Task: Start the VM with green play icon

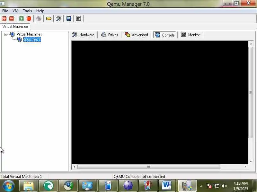Action: pyautogui.click(x=22, y=19)
